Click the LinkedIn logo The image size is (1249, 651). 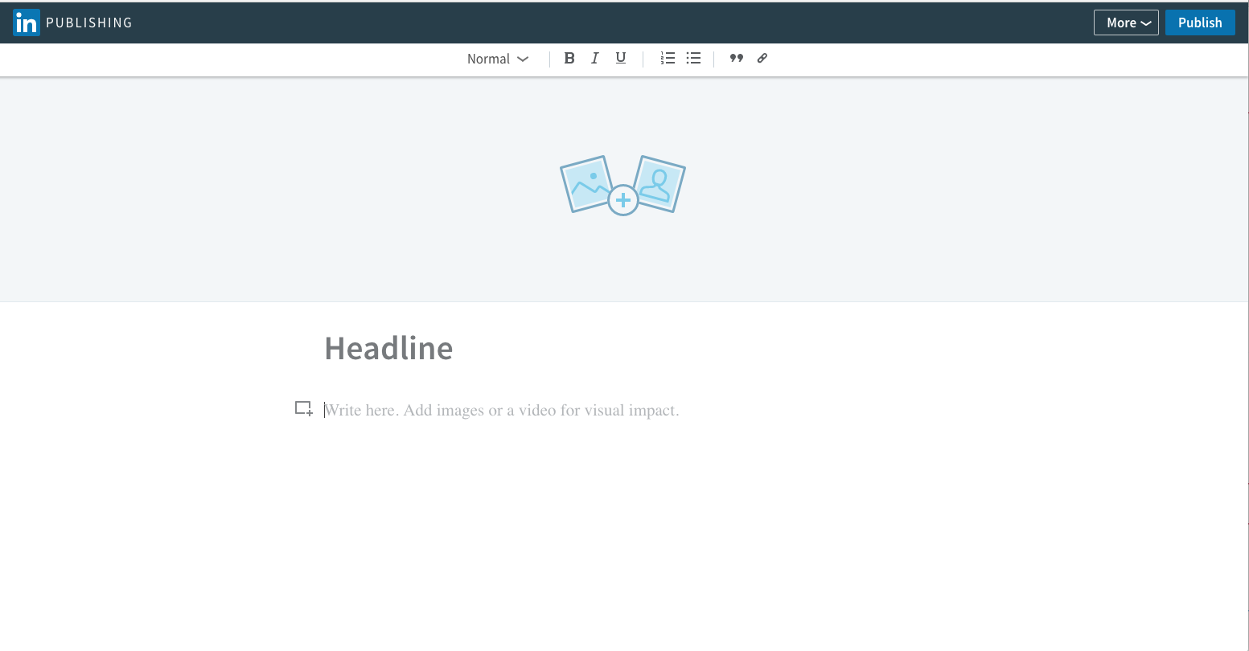point(26,23)
